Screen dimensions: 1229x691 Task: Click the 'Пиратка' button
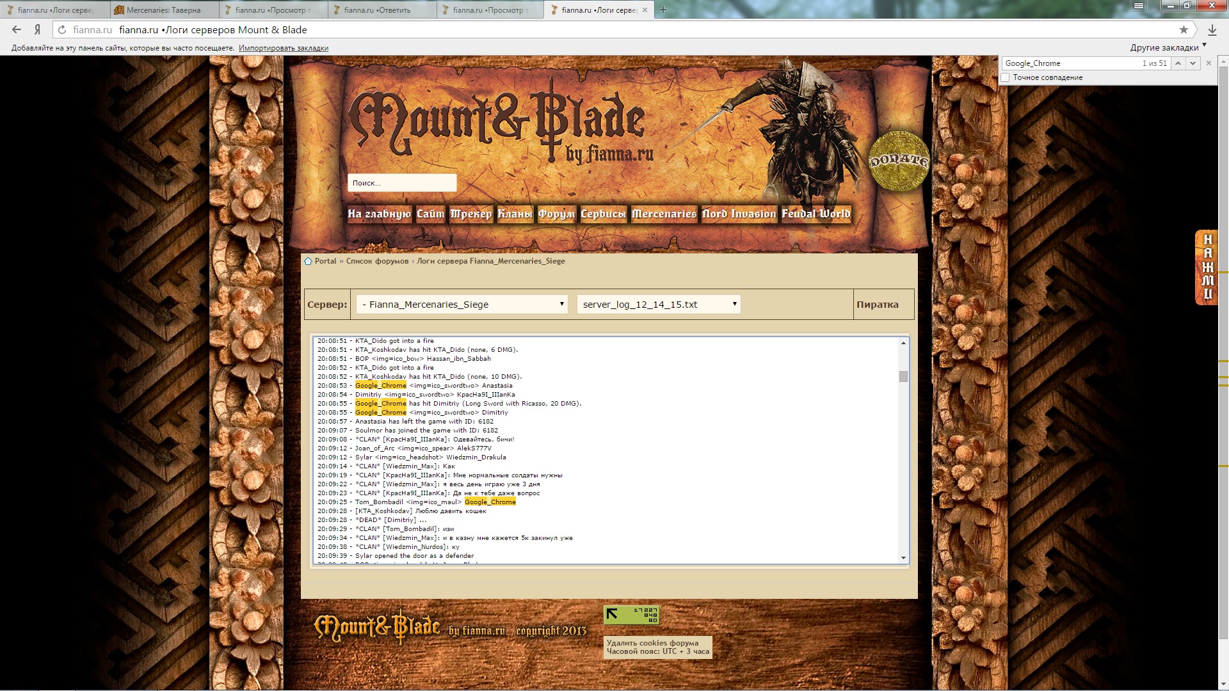pos(878,305)
